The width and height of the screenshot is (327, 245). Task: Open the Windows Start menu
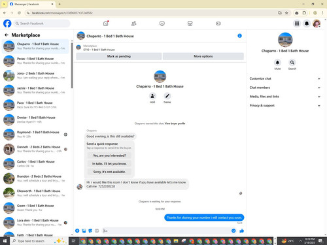coord(5,241)
